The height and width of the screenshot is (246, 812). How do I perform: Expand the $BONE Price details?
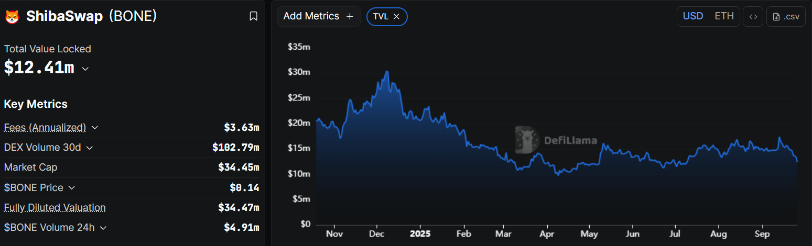tap(72, 187)
